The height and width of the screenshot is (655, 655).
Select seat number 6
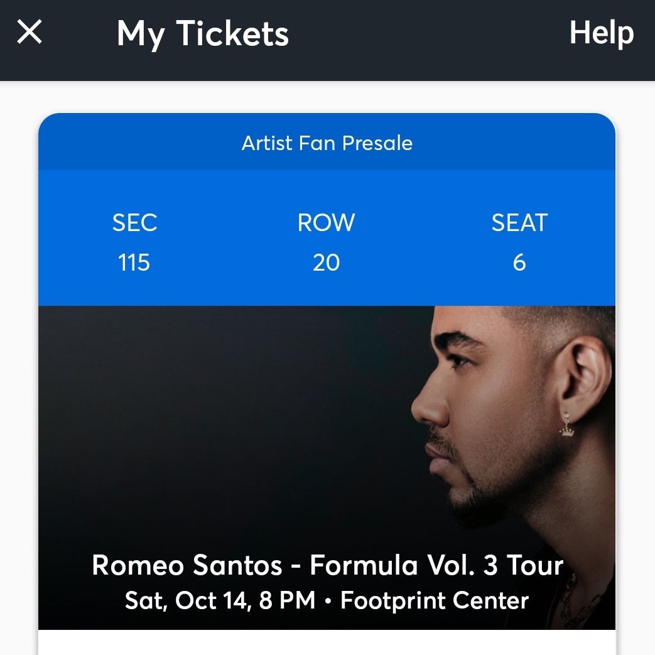(519, 263)
